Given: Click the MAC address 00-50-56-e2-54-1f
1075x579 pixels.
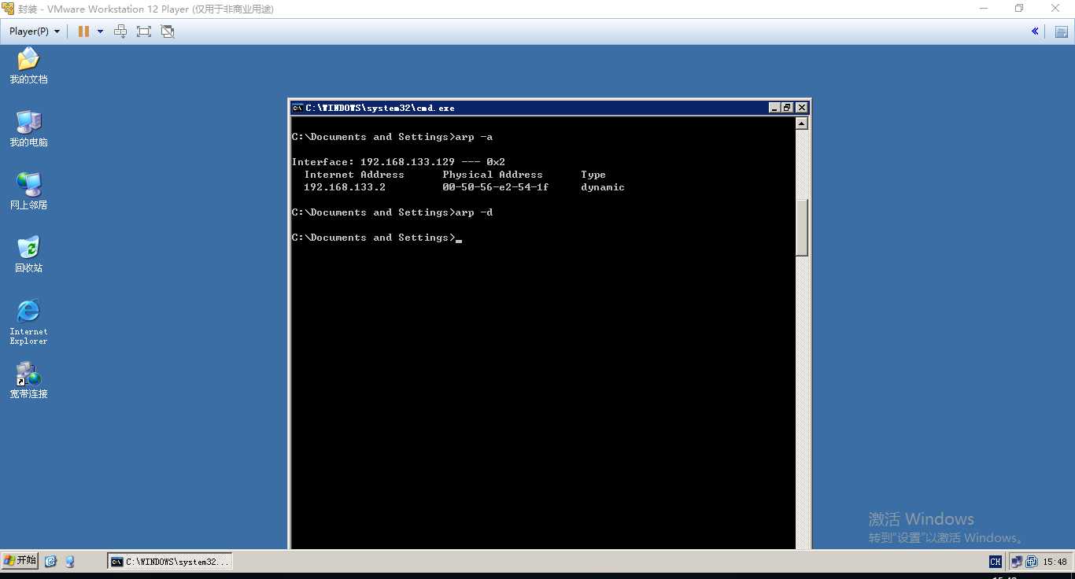Looking at the screenshot, I should (496, 187).
